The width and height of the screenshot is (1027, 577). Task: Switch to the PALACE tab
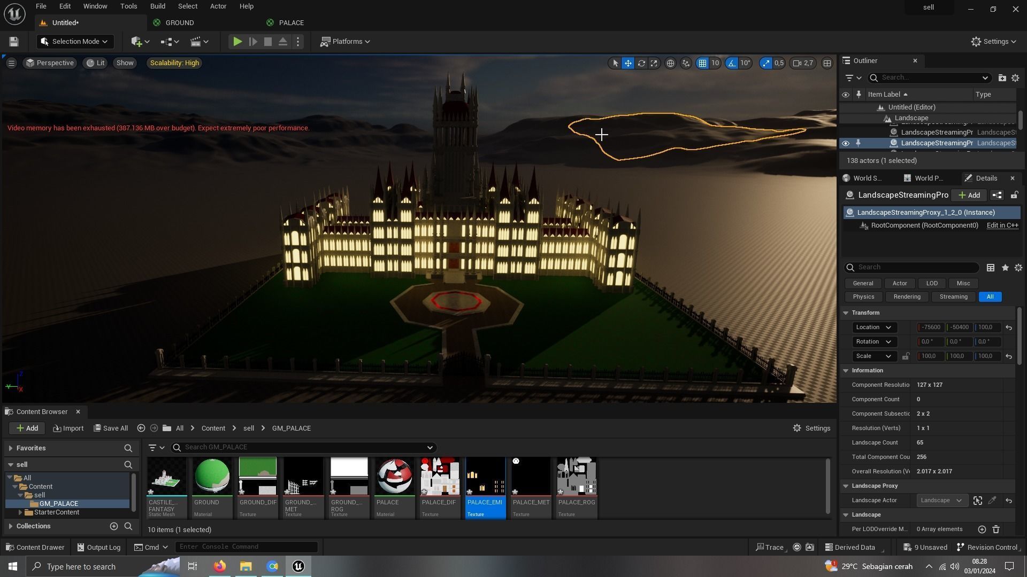pos(292,23)
